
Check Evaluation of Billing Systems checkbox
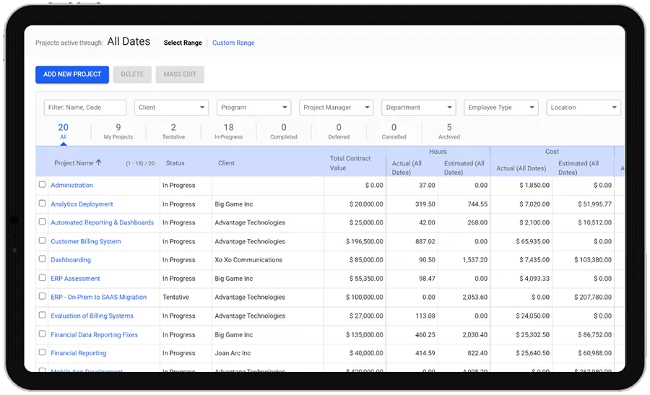43,315
